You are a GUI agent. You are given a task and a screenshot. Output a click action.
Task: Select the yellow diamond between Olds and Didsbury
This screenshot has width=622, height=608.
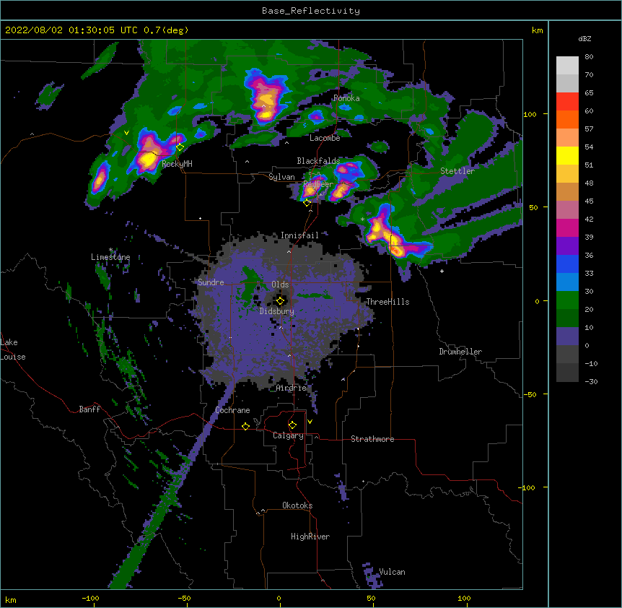point(280,301)
